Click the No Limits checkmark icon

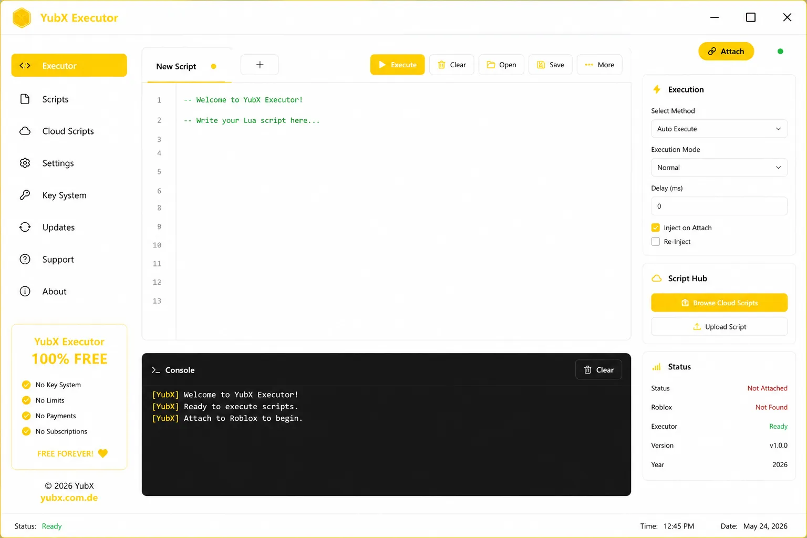[26, 400]
